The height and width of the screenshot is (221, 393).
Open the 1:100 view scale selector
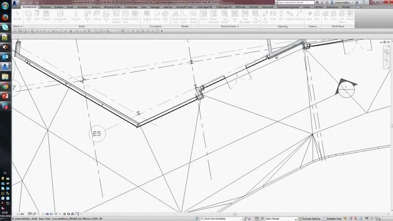tap(20, 214)
